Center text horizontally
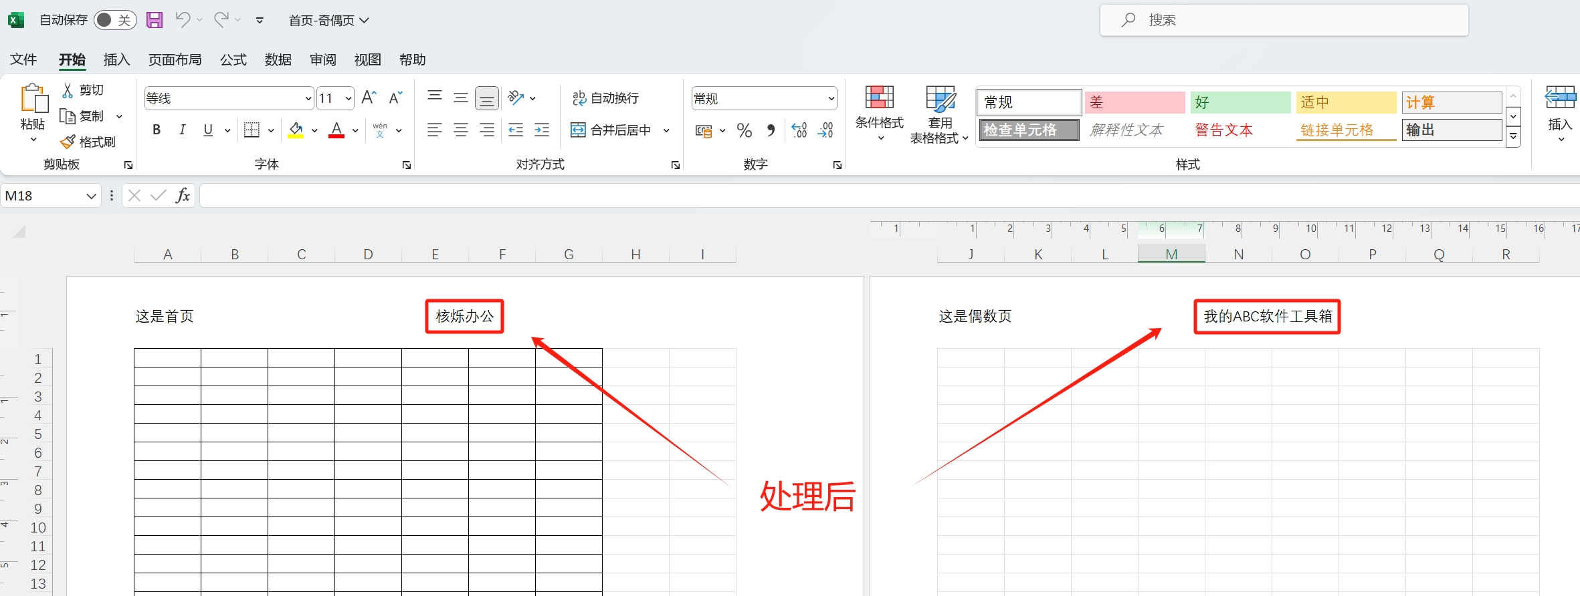Image resolution: width=1580 pixels, height=596 pixels. click(461, 130)
